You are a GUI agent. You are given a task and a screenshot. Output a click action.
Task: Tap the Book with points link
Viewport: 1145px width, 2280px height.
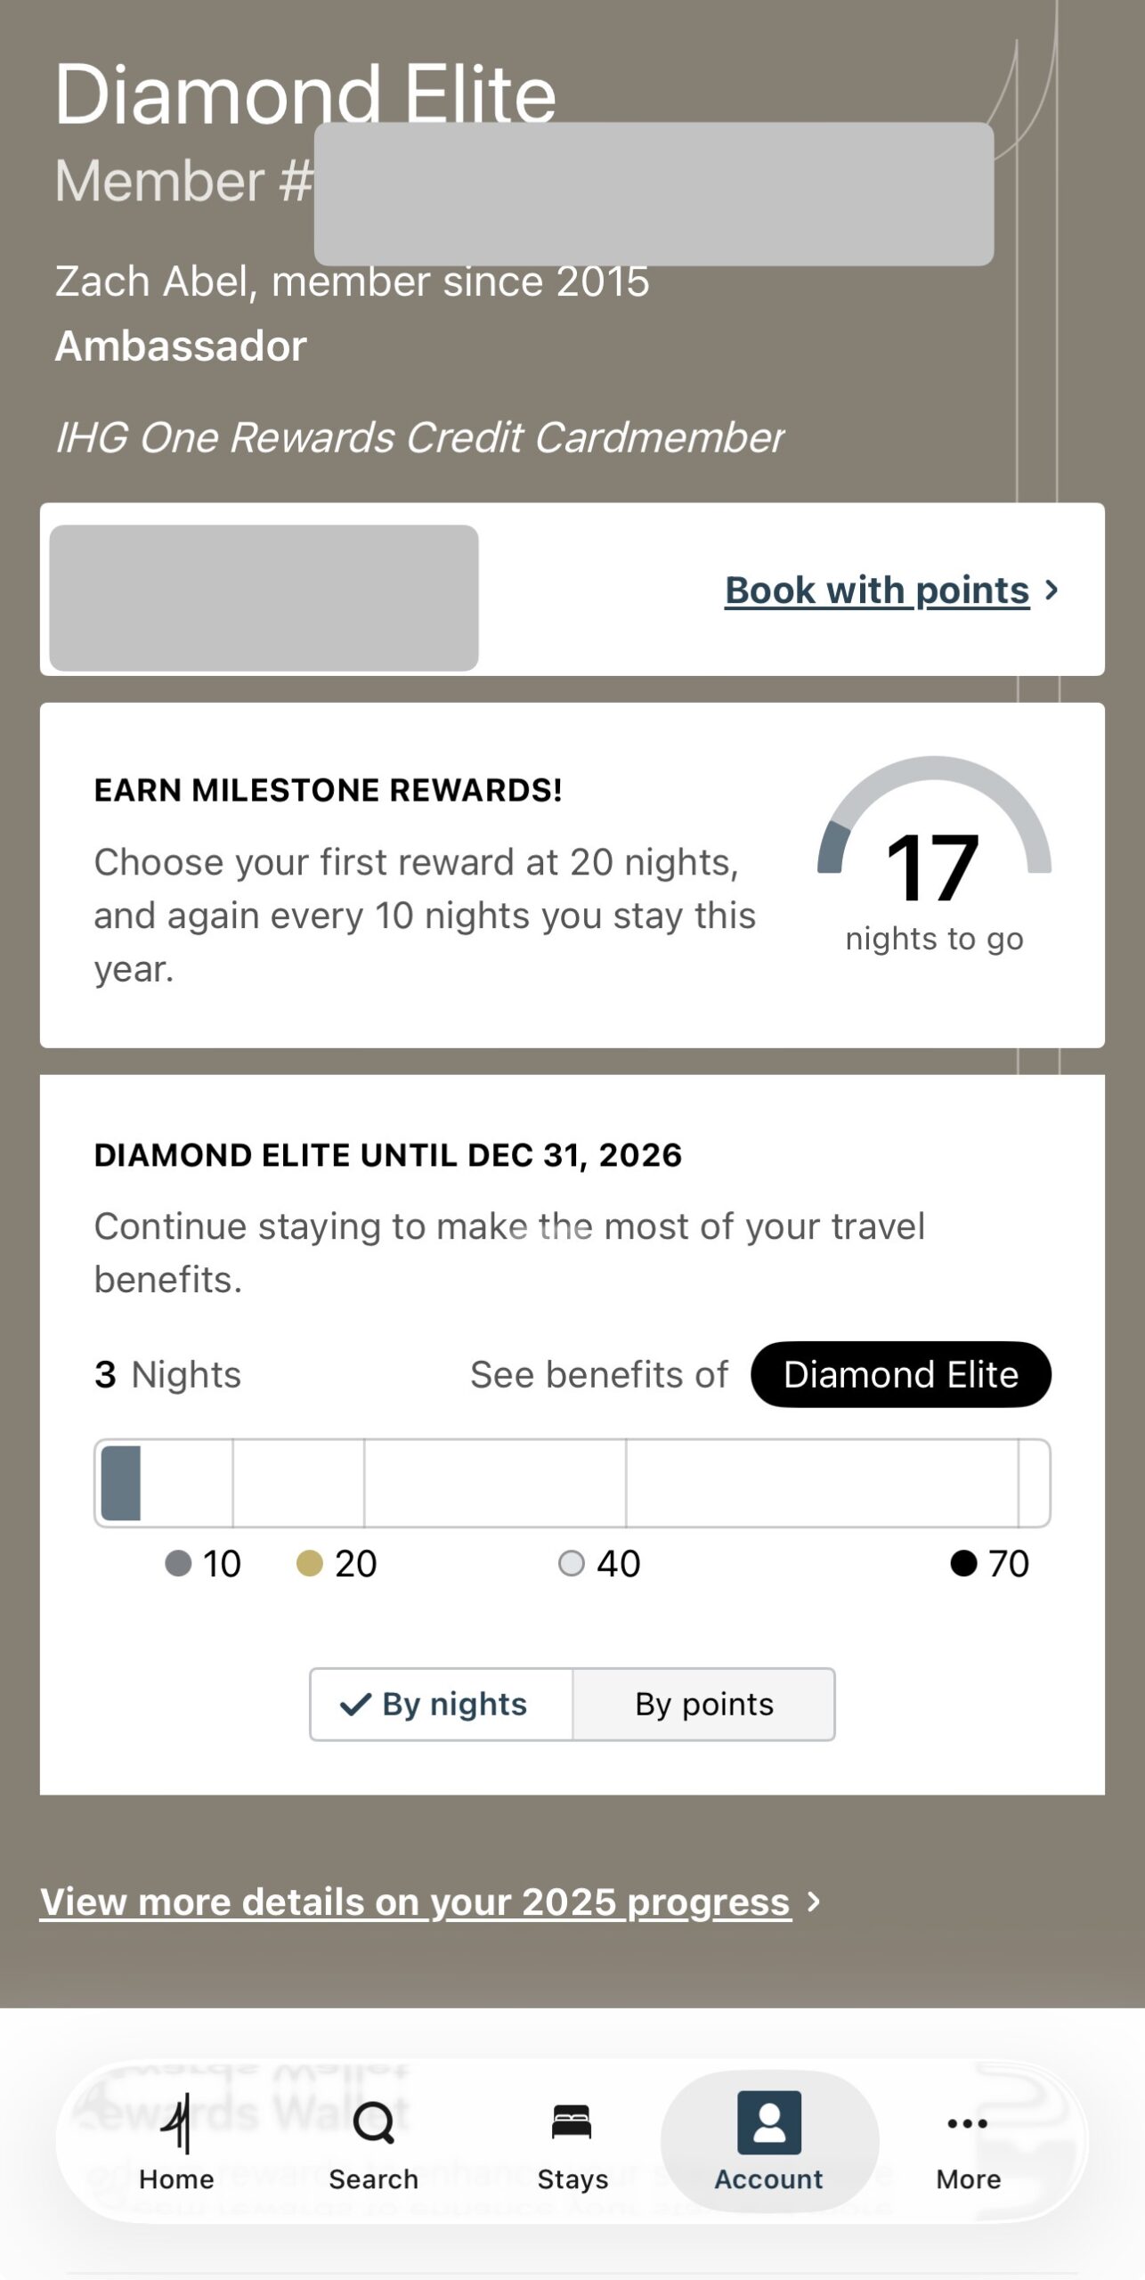click(877, 590)
